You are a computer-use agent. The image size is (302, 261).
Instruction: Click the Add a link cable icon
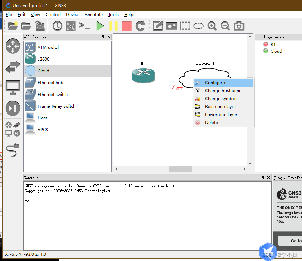pos(13,150)
